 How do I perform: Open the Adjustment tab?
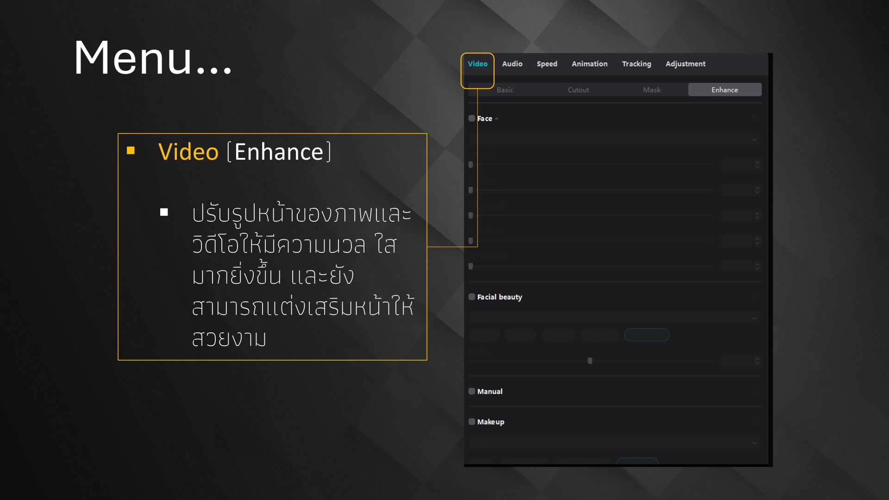[685, 64]
